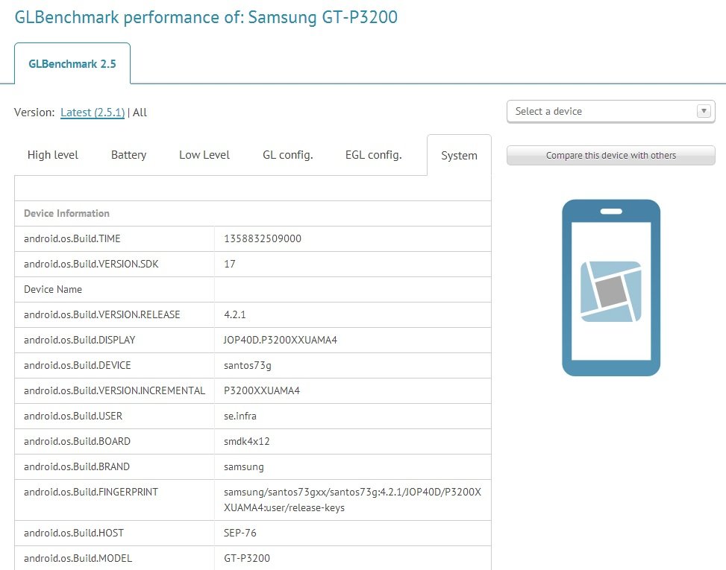
Task: Select the device value santos73g
Action: coord(248,366)
